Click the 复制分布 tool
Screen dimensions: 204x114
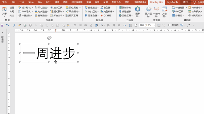[x=125, y=8]
